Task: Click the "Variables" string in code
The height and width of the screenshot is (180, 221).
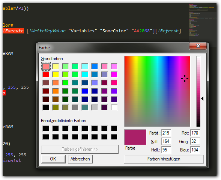Action: point(83,31)
